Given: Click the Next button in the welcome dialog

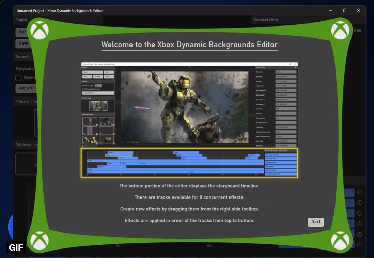Looking at the screenshot, I should (315, 222).
